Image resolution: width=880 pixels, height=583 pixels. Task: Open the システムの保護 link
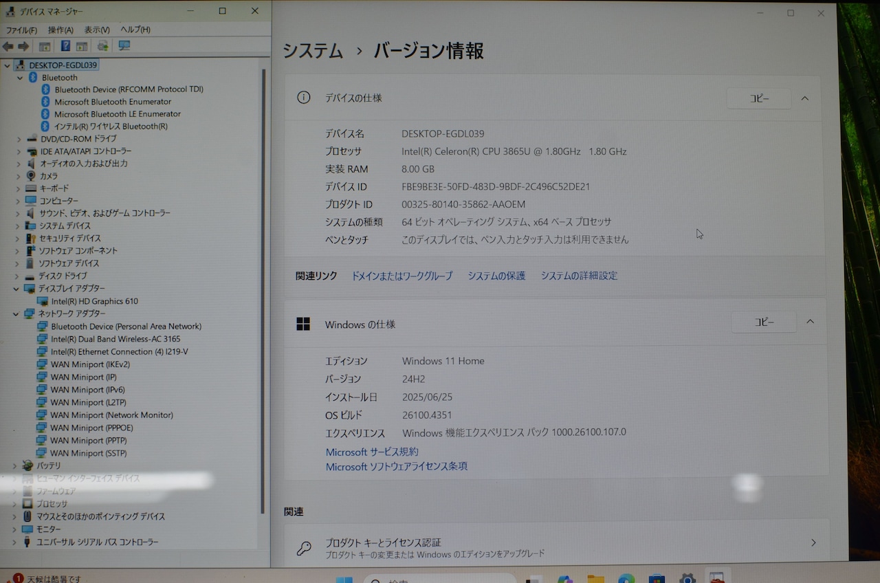point(496,276)
